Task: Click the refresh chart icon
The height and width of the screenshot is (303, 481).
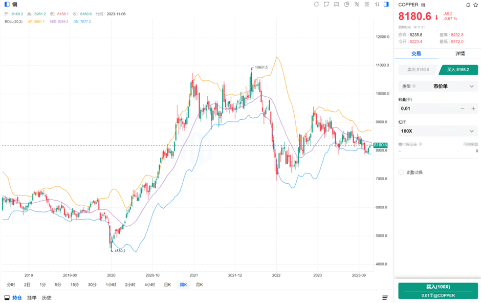Action: click(316, 5)
